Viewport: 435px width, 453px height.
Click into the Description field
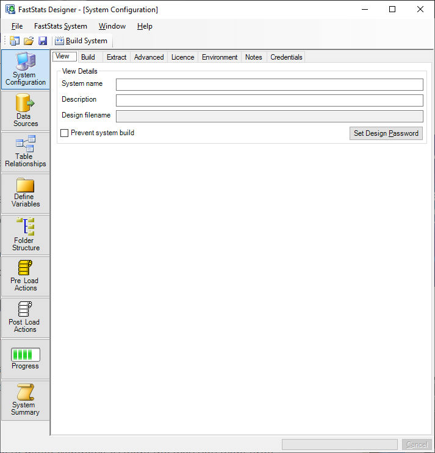[x=270, y=100]
